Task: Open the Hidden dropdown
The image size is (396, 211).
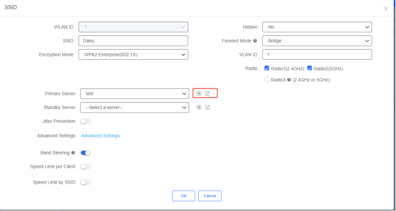Action: [317, 27]
